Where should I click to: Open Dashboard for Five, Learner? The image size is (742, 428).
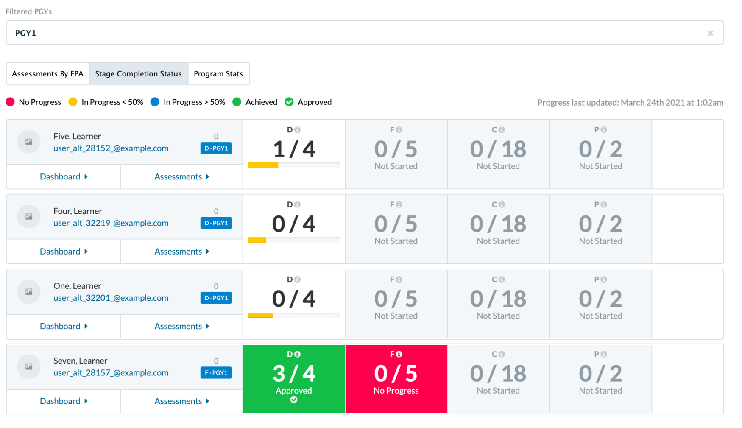click(64, 176)
